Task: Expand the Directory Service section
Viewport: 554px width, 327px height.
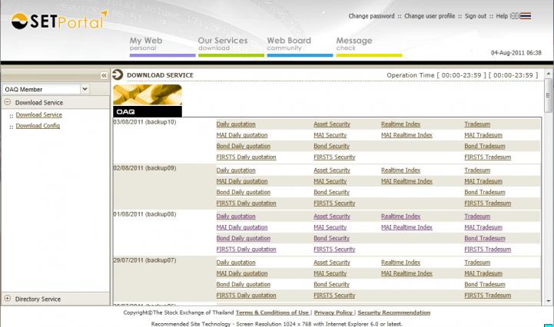Action: [x=8, y=299]
